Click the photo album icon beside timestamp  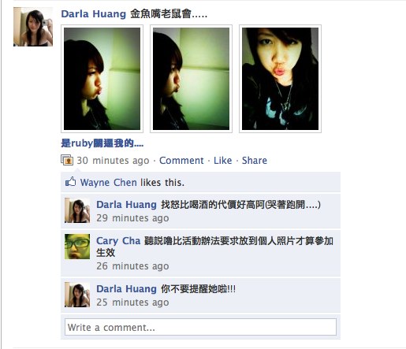click(67, 160)
